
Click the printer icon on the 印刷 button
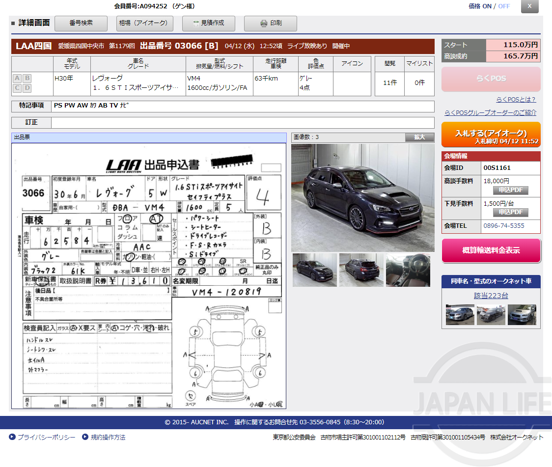pos(263,24)
